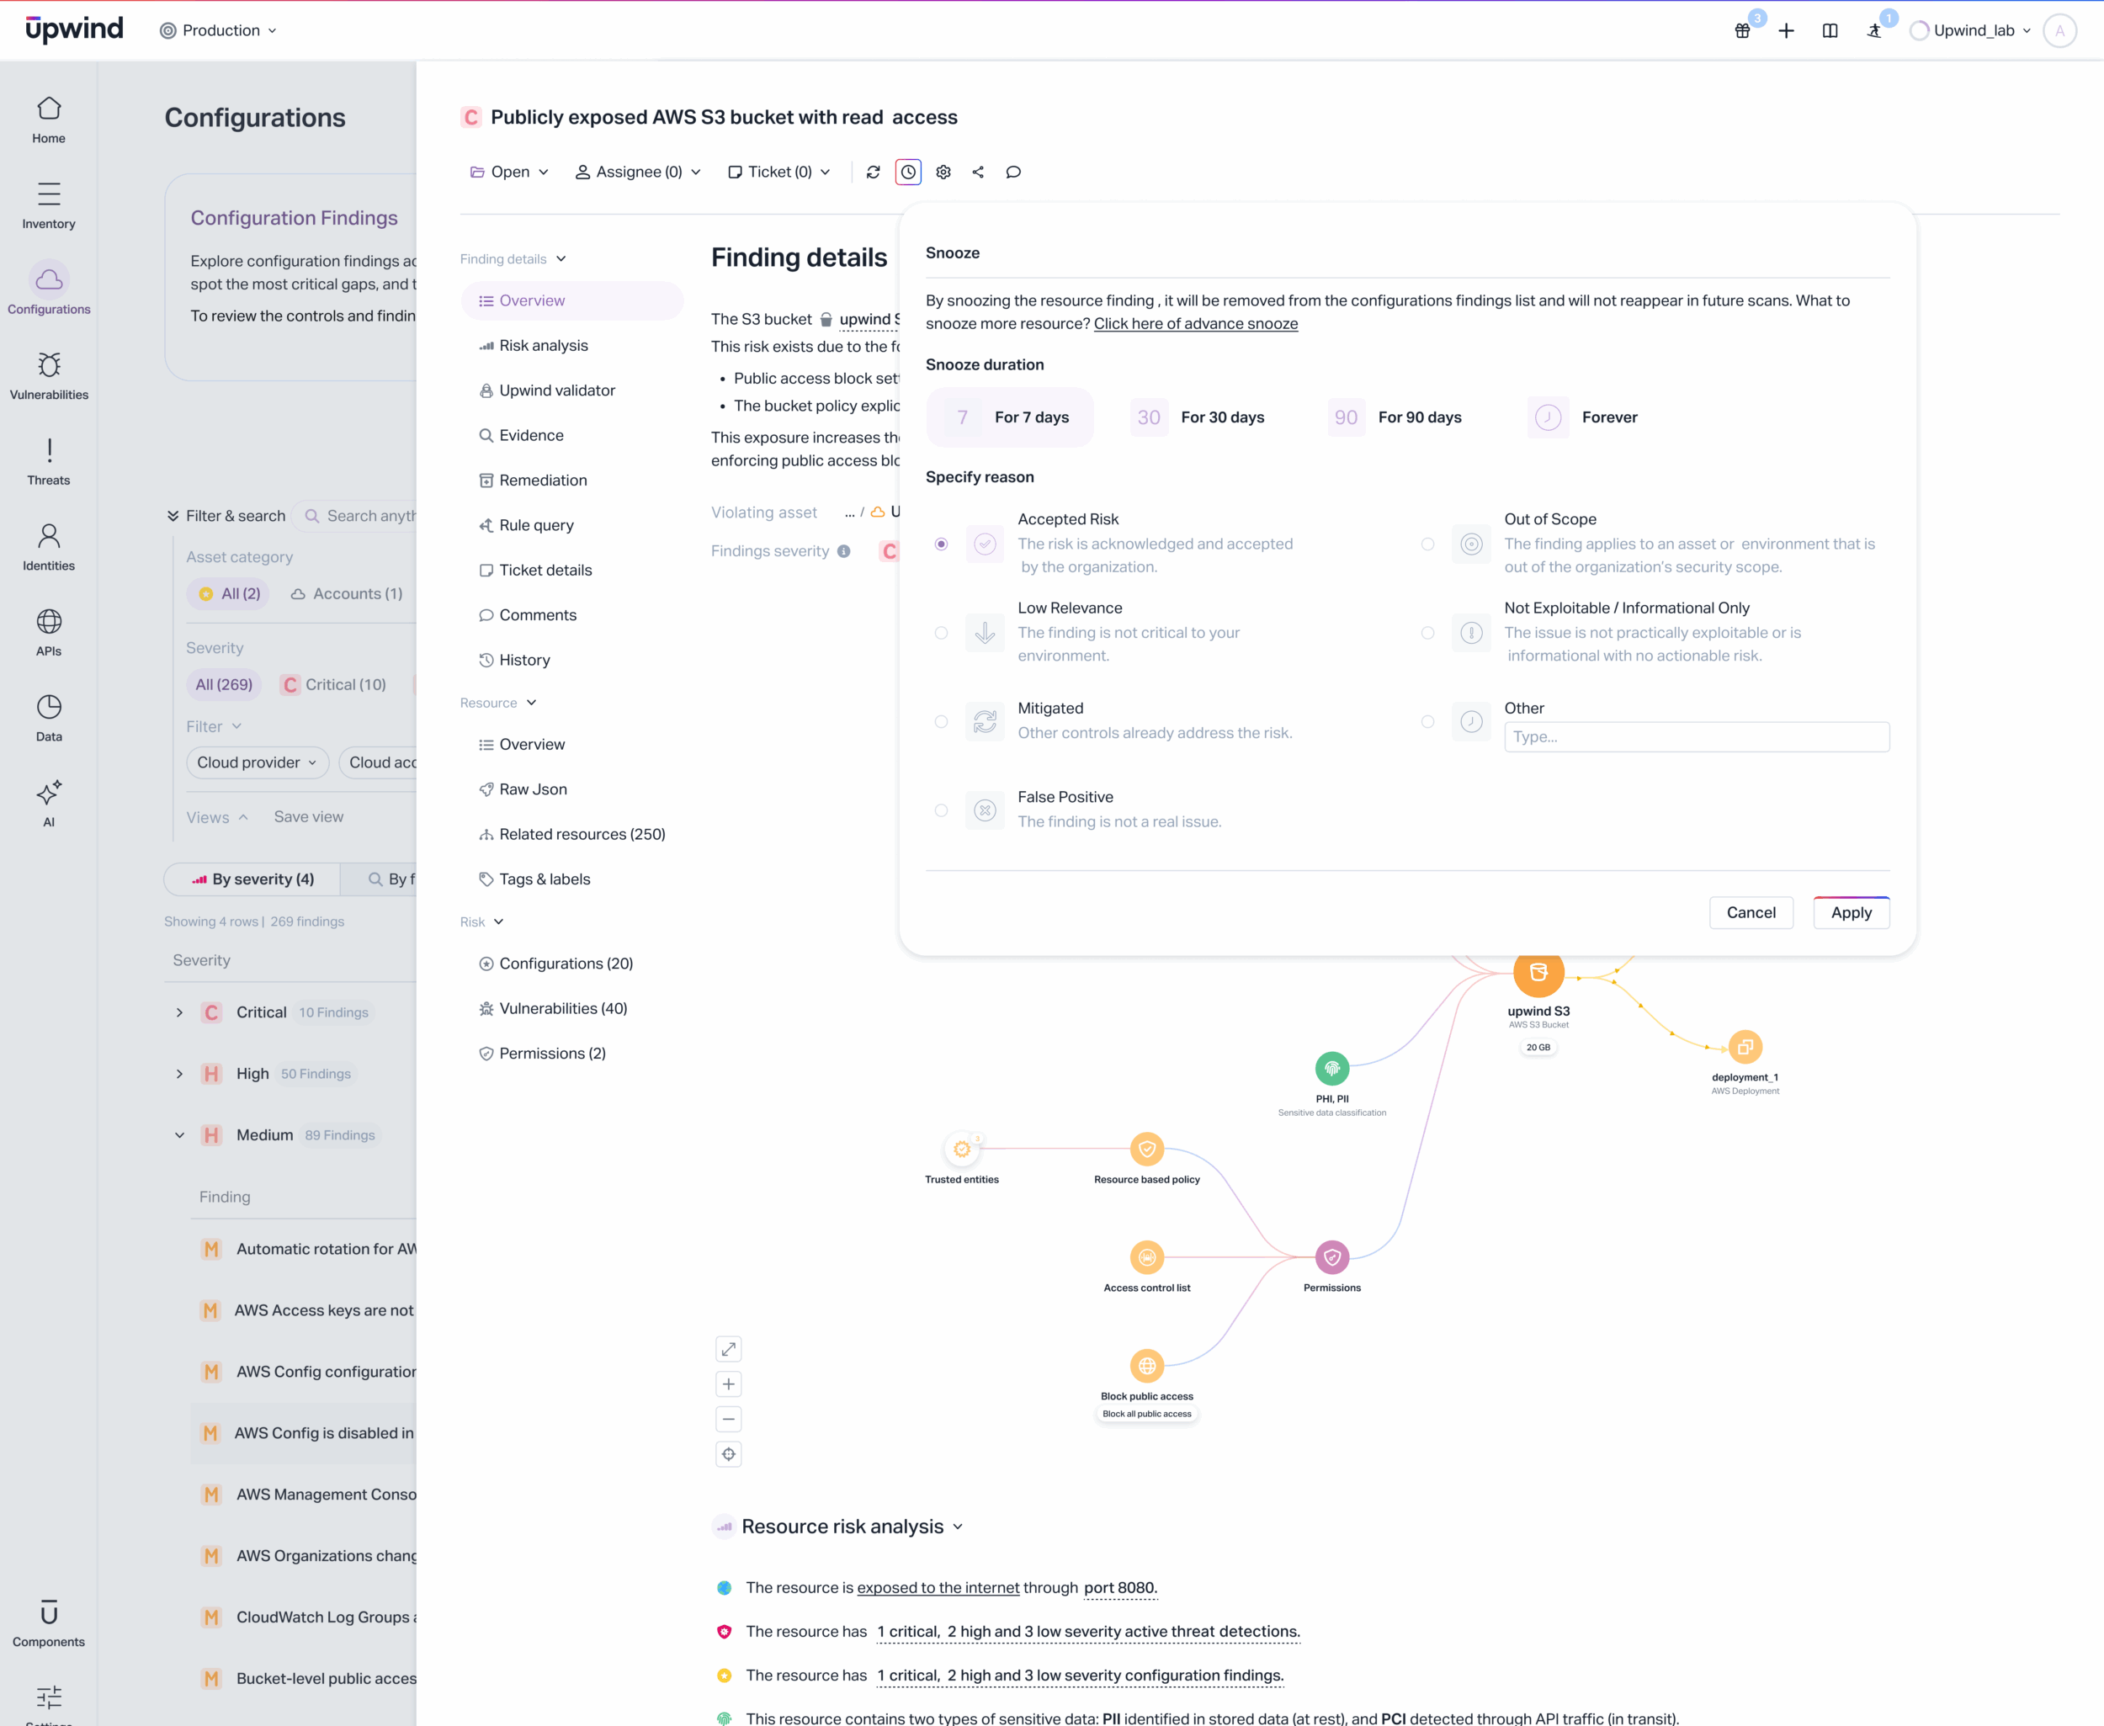Image resolution: width=2104 pixels, height=1726 pixels.
Task: Open the comment bubble icon in toolbar
Action: pos(1013,172)
